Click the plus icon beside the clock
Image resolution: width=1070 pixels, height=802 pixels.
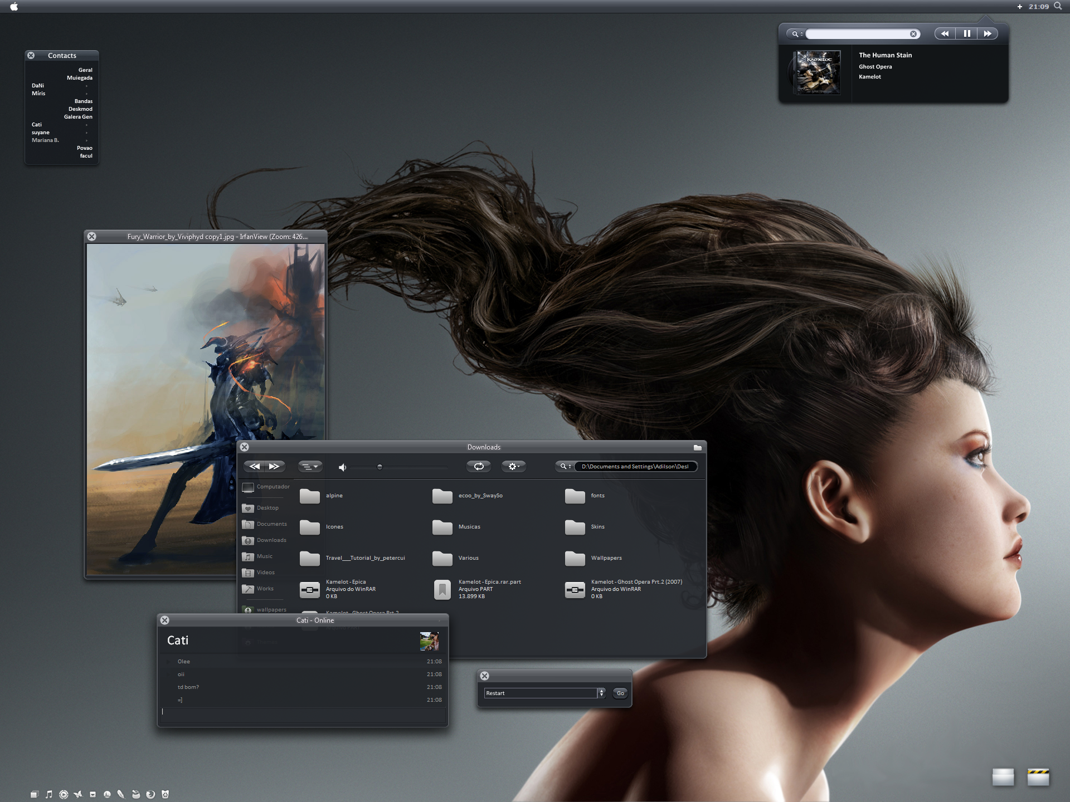click(x=1020, y=7)
